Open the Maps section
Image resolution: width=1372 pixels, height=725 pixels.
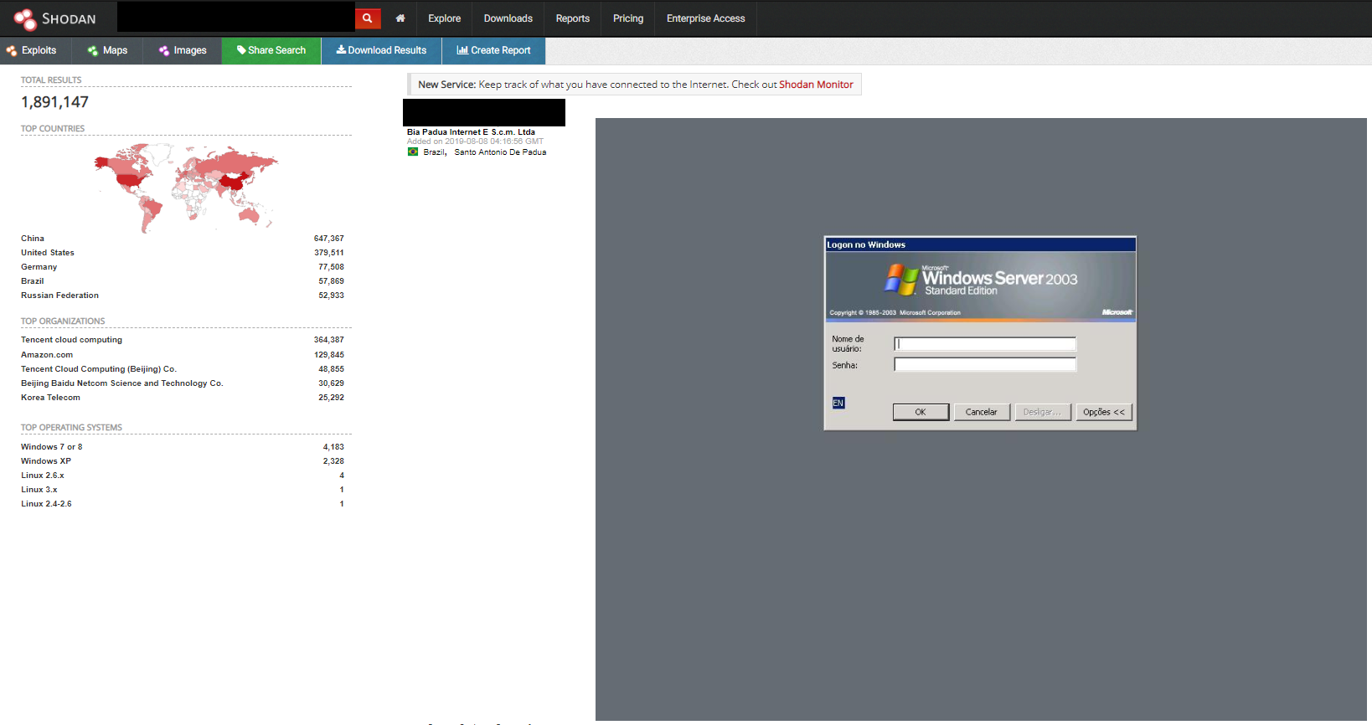(x=107, y=50)
